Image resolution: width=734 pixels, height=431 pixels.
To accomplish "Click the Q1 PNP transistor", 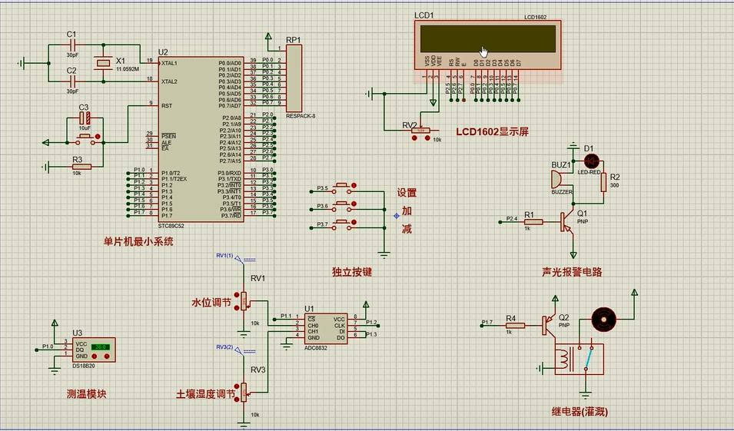I will pyautogui.click(x=569, y=222).
